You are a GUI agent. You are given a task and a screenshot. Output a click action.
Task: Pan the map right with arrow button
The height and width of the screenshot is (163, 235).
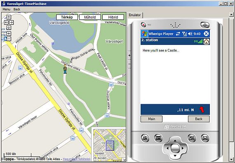pos(12,23)
